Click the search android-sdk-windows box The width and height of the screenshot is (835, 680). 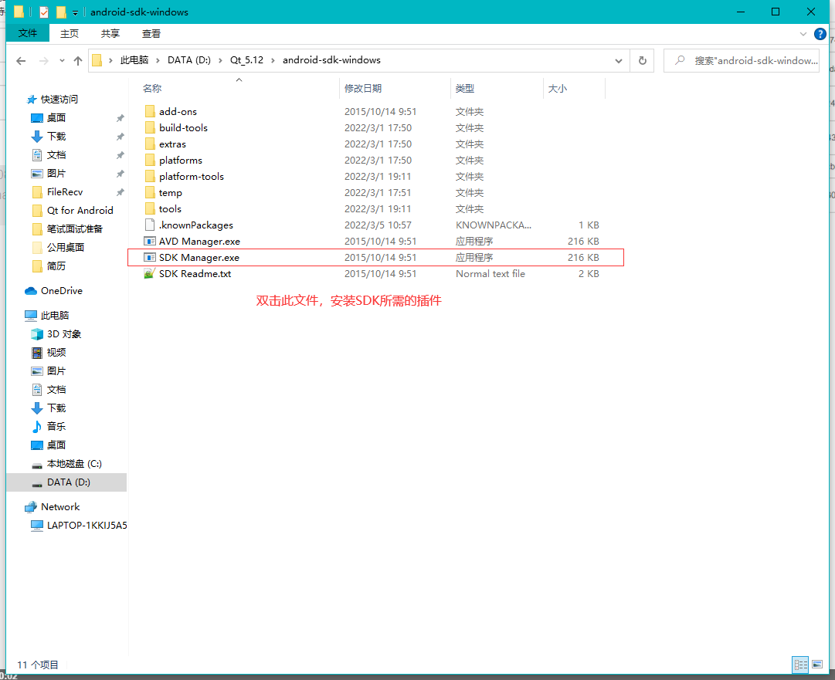pos(742,61)
